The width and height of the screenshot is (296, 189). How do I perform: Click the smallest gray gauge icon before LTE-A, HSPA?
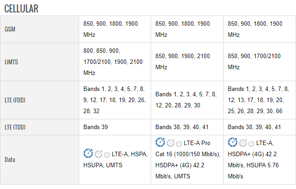[107, 155]
